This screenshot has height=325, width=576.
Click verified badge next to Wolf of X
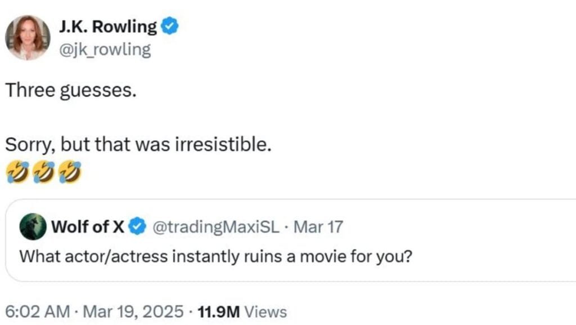(x=137, y=227)
